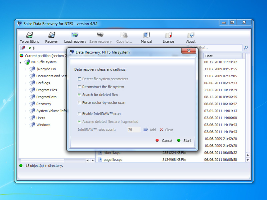This screenshot has width=267, height=200.
Task: Click the IntelliRAW rules count field
Action: coord(134,130)
